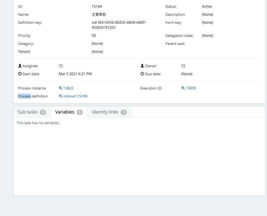Click the magnifier icon beside Execution ID 13839
267x216 pixels.
[183, 88]
